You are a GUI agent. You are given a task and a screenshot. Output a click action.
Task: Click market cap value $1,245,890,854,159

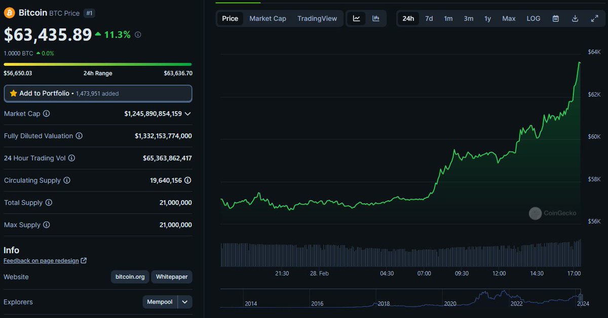click(x=153, y=114)
